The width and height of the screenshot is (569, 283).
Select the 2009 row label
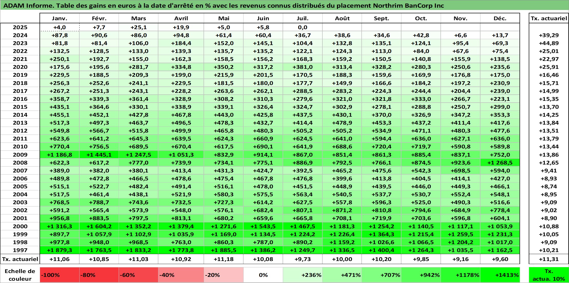(20, 155)
